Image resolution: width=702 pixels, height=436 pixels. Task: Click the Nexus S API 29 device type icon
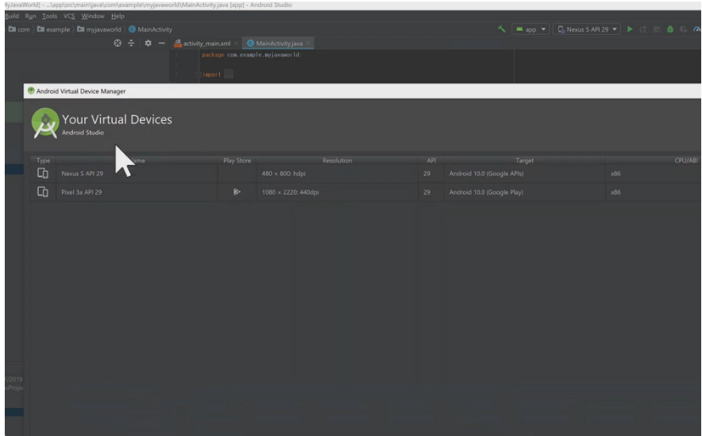[x=43, y=173]
